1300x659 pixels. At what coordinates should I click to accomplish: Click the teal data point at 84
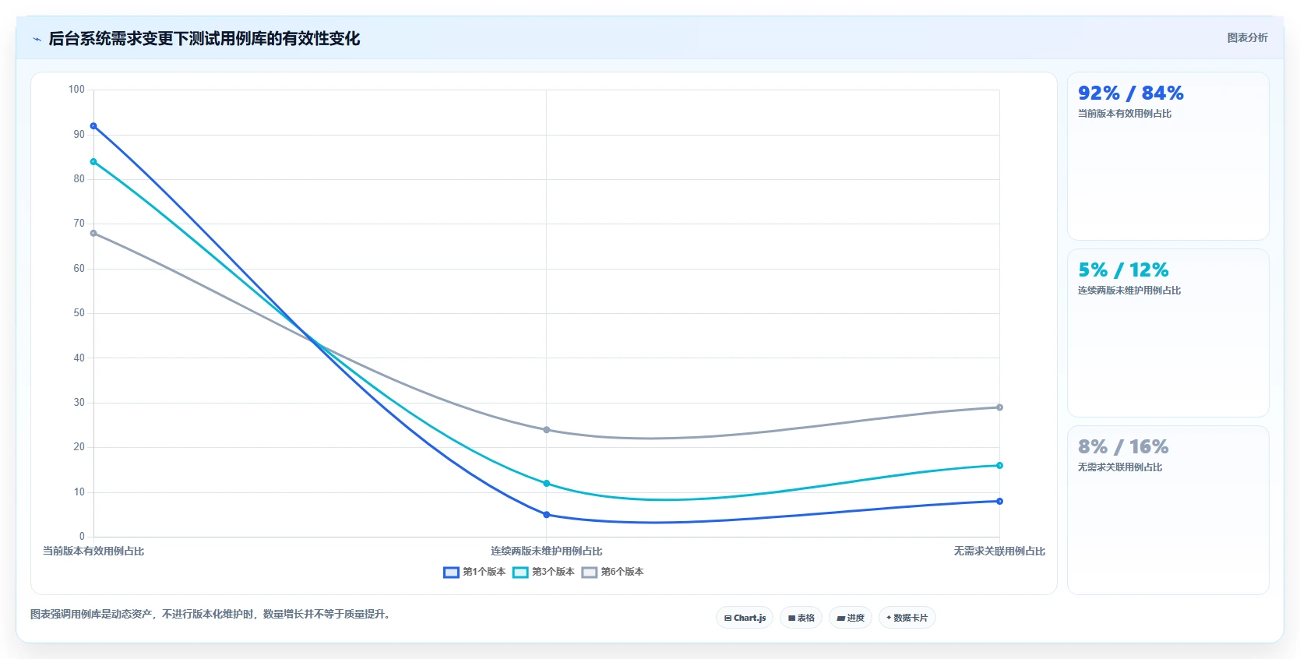pyautogui.click(x=93, y=162)
